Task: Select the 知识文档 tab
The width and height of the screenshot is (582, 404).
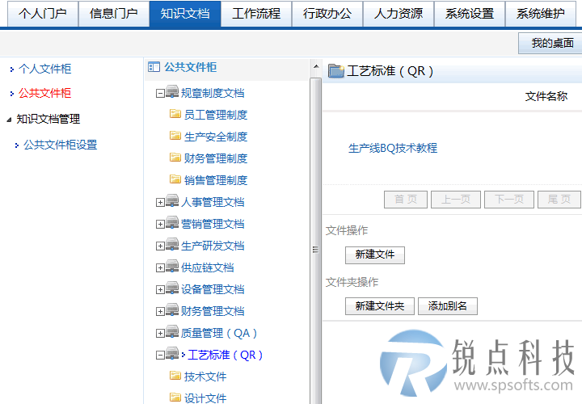Action: coord(185,14)
